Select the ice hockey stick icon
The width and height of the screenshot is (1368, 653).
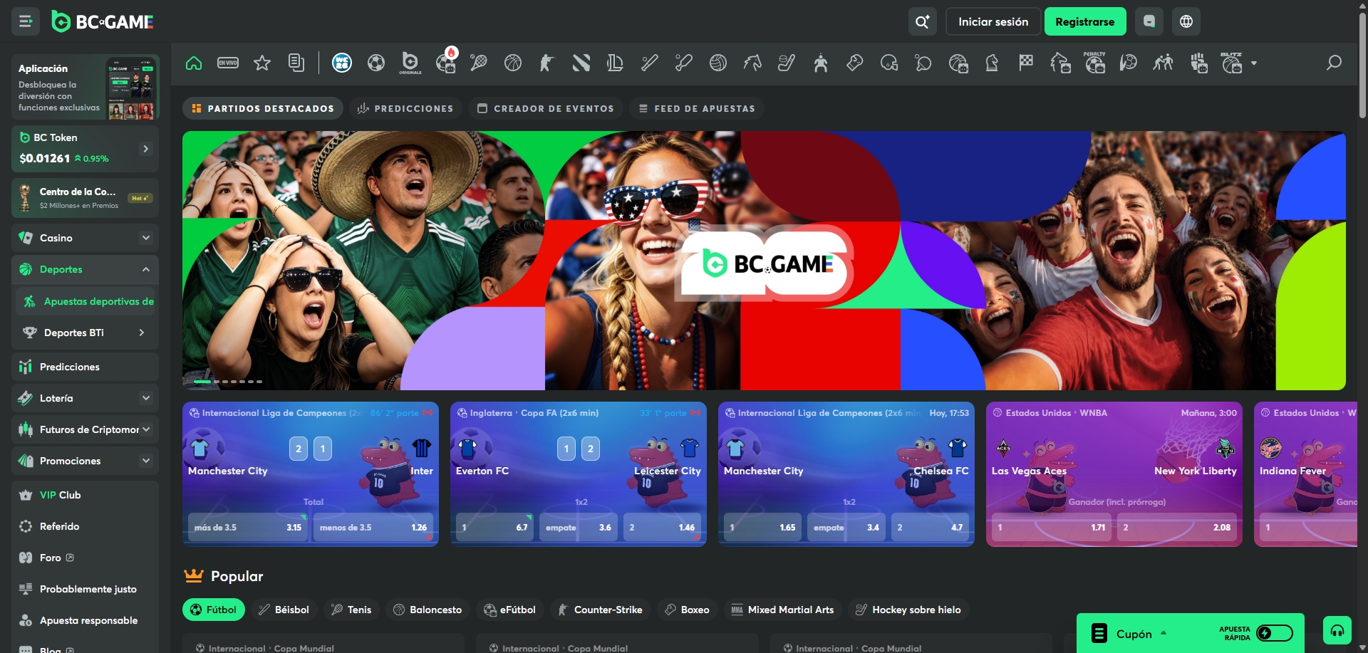[x=787, y=63]
